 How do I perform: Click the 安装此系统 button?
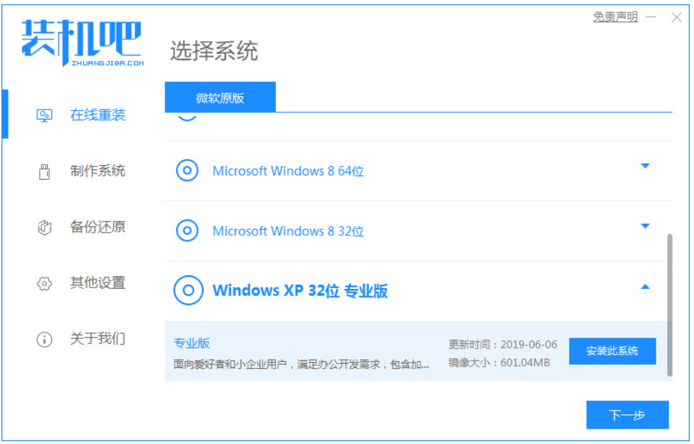point(612,351)
